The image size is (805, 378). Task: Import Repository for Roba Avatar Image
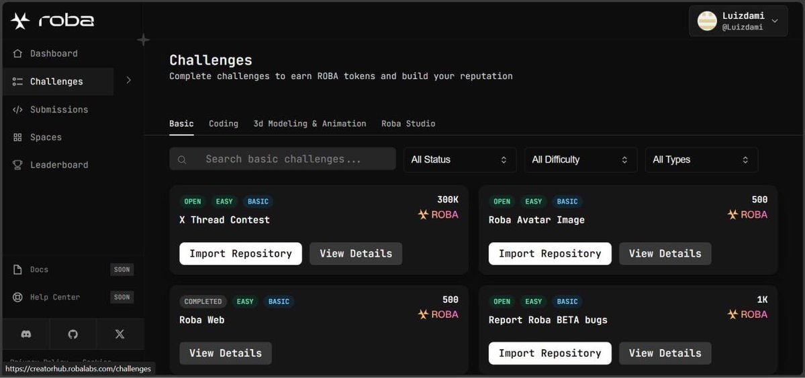[x=550, y=253]
